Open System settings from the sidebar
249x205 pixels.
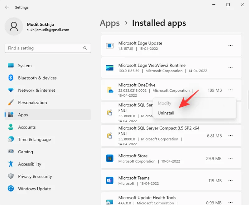pyautogui.click(x=25, y=66)
